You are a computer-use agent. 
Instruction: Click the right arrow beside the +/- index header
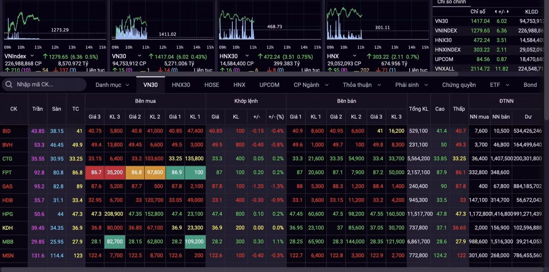[508, 12]
